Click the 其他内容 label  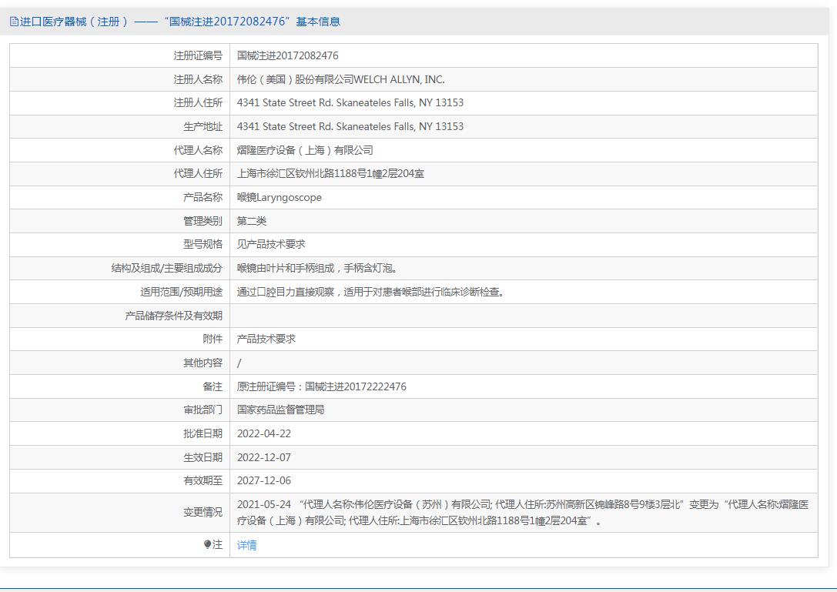coord(203,363)
